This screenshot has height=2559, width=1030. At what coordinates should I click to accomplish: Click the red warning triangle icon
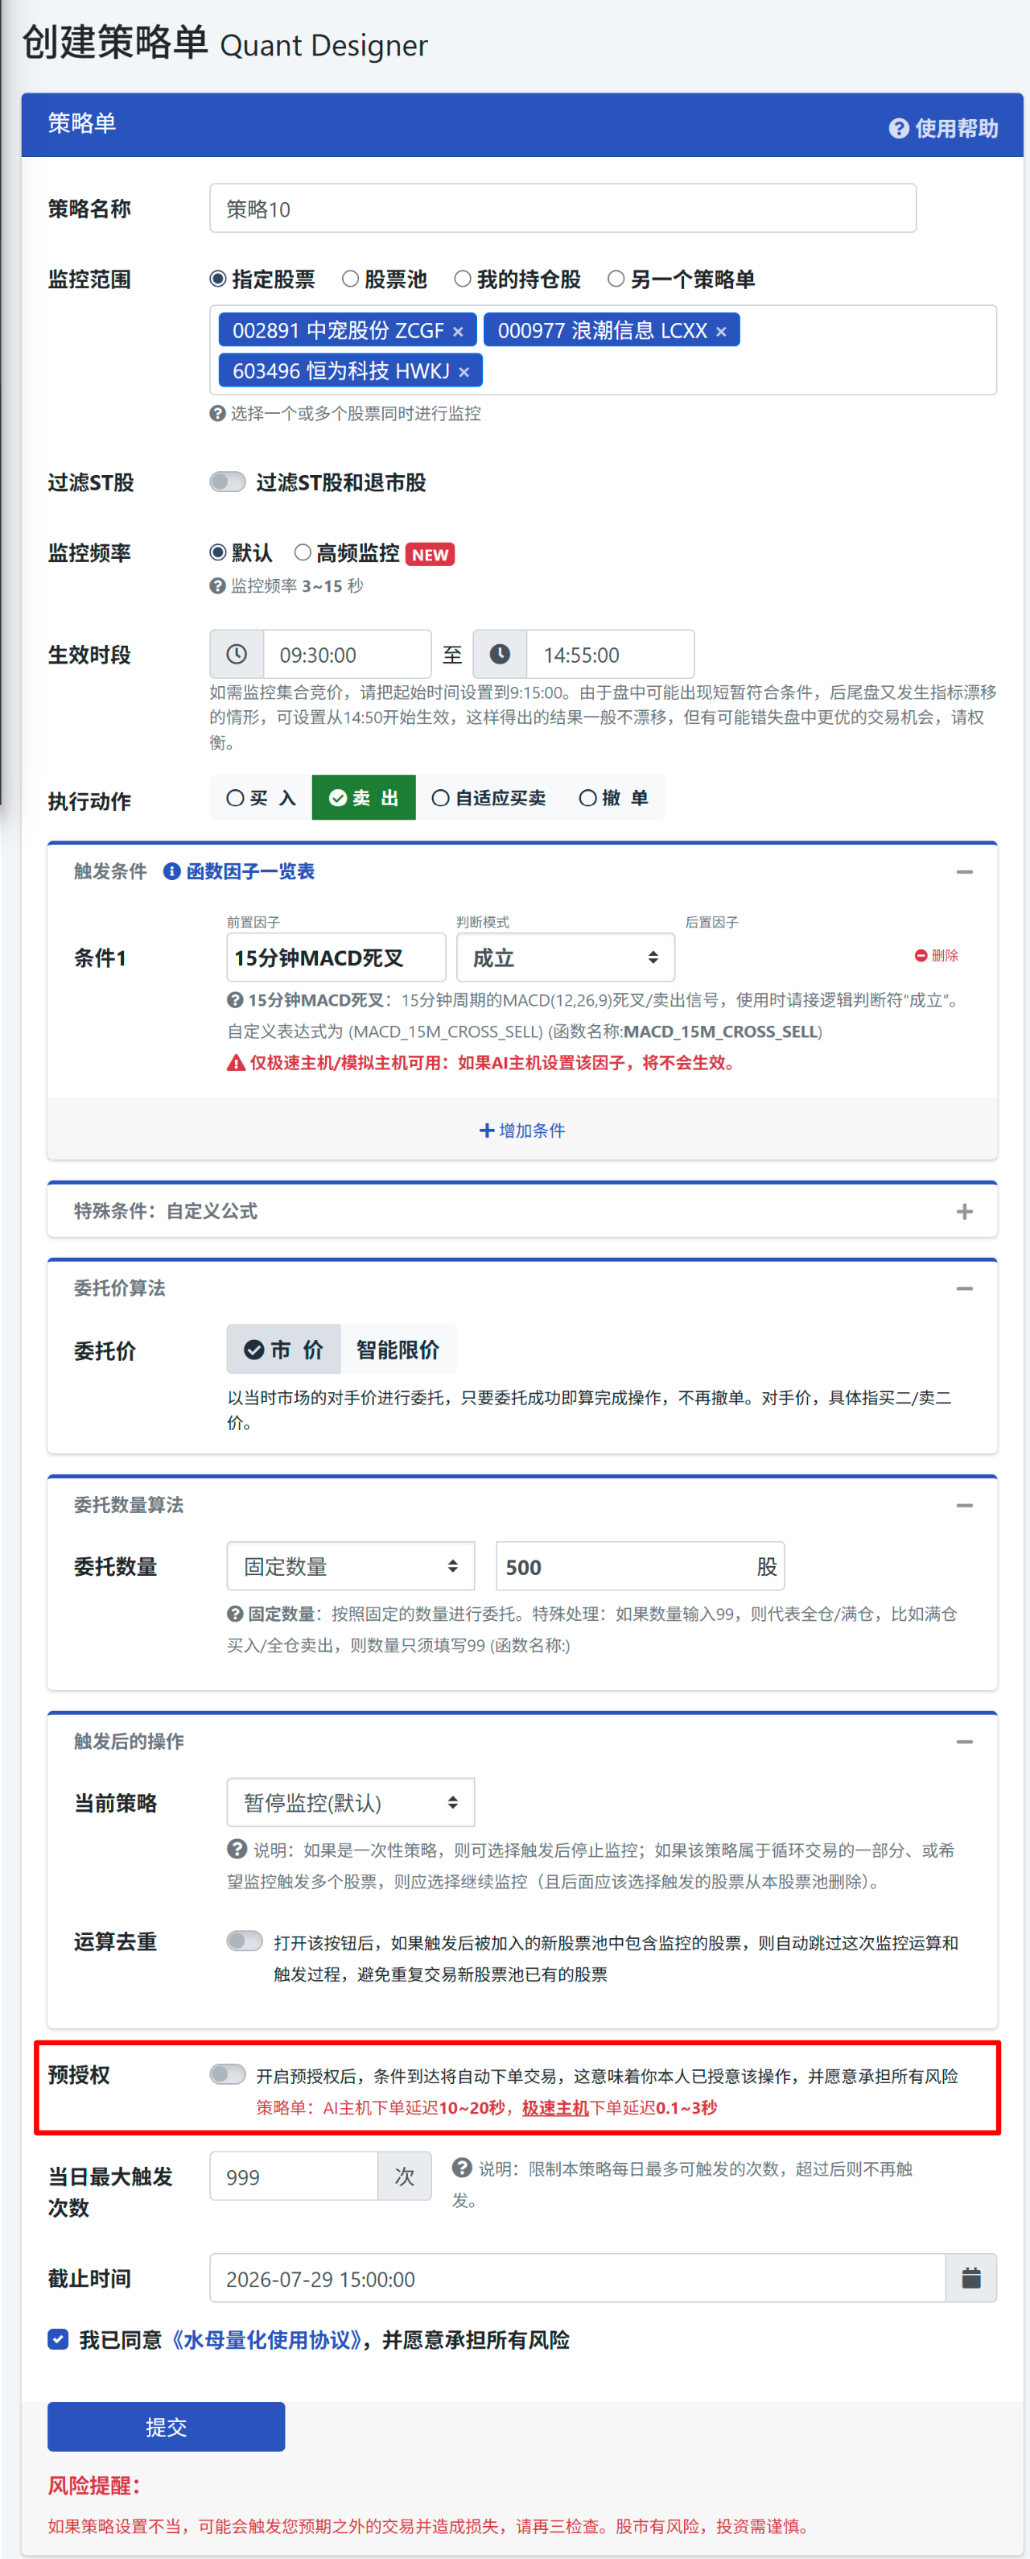(236, 1063)
